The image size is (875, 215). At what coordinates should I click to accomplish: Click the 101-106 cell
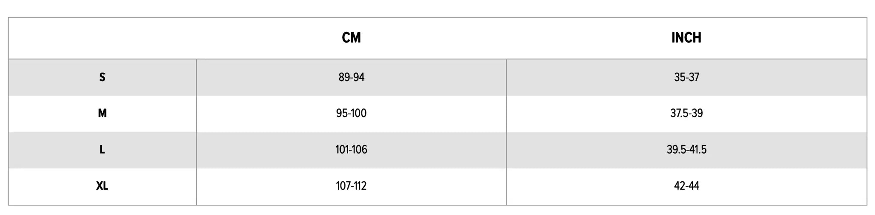(x=351, y=150)
